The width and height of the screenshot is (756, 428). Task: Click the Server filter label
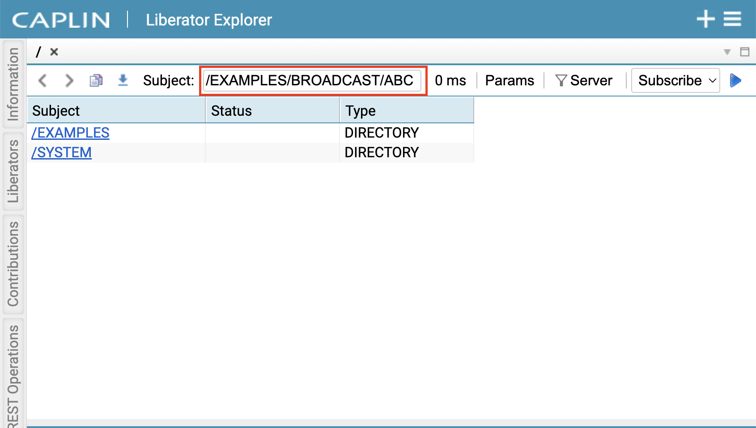[591, 80]
